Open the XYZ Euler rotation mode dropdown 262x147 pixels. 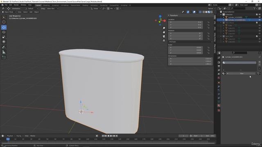coord(190,42)
